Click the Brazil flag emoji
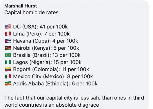 point(8,55)
